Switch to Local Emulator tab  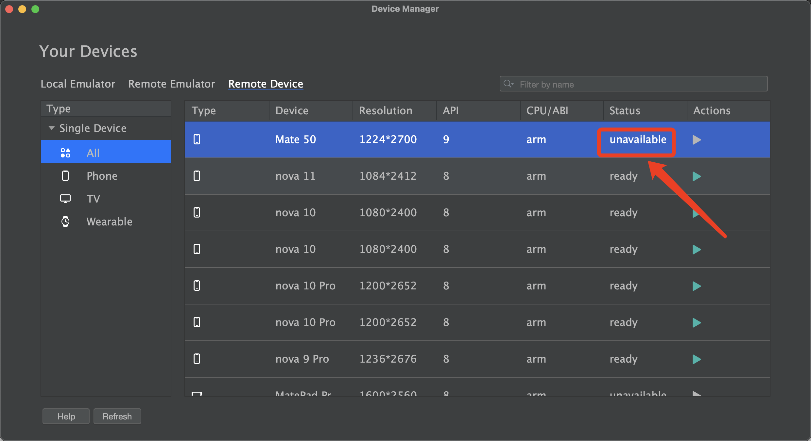[78, 84]
